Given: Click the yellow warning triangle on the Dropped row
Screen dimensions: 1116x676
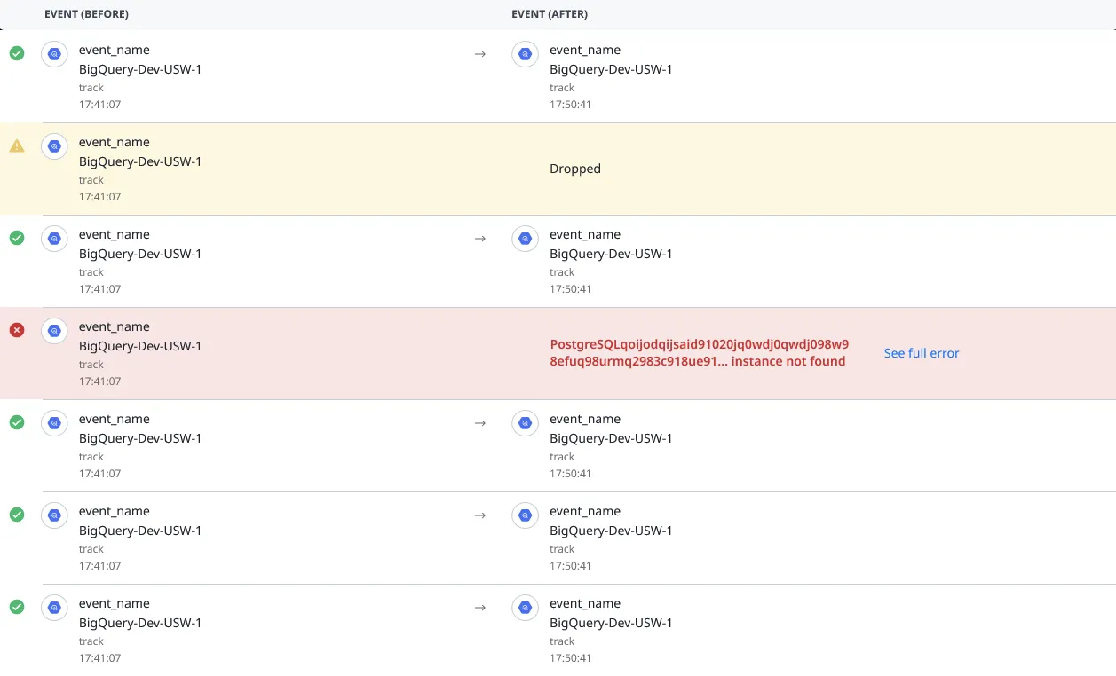Looking at the screenshot, I should click(x=17, y=145).
